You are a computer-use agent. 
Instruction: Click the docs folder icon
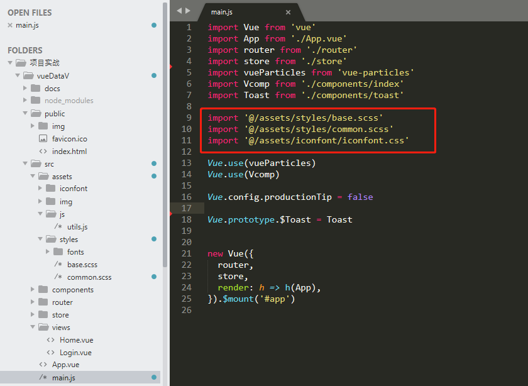click(x=35, y=88)
